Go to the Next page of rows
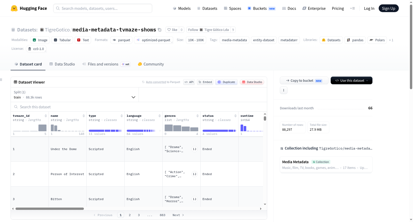 point(178,215)
